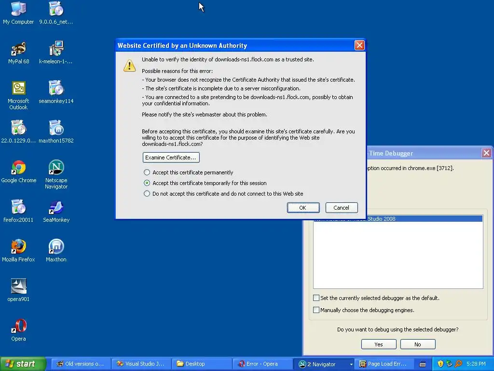Image resolution: width=494 pixels, height=371 pixels.
Task: Click the keyboard icon in taskbar
Action: (x=423, y=364)
